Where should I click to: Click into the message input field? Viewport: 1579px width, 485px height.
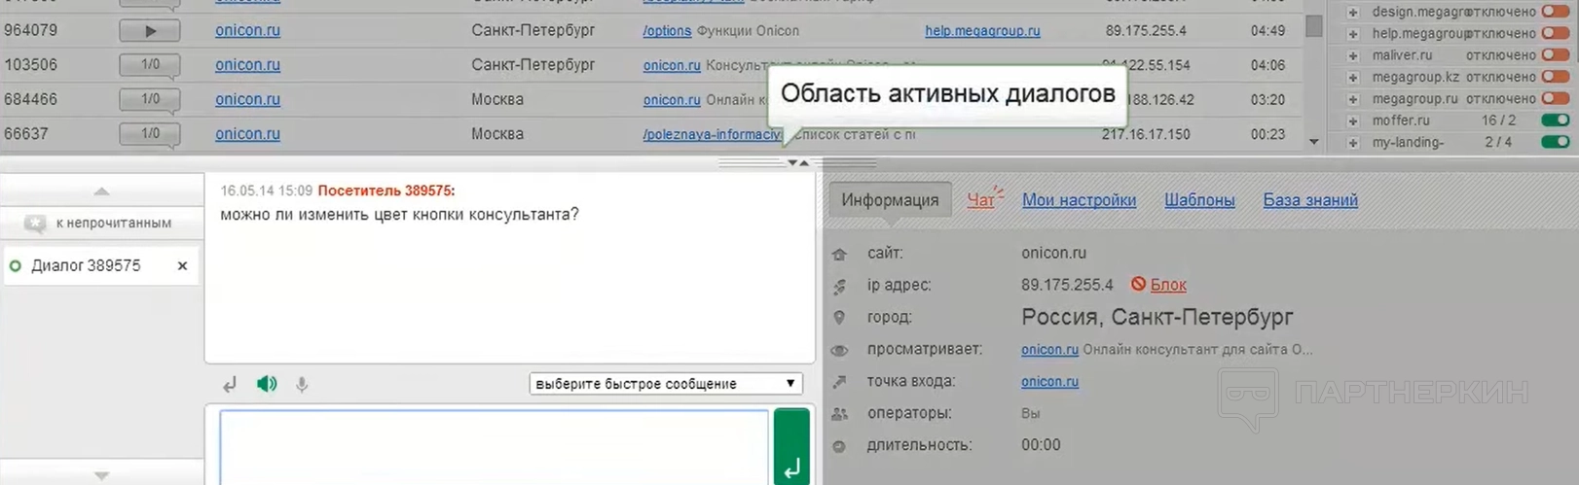tap(494, 447)
